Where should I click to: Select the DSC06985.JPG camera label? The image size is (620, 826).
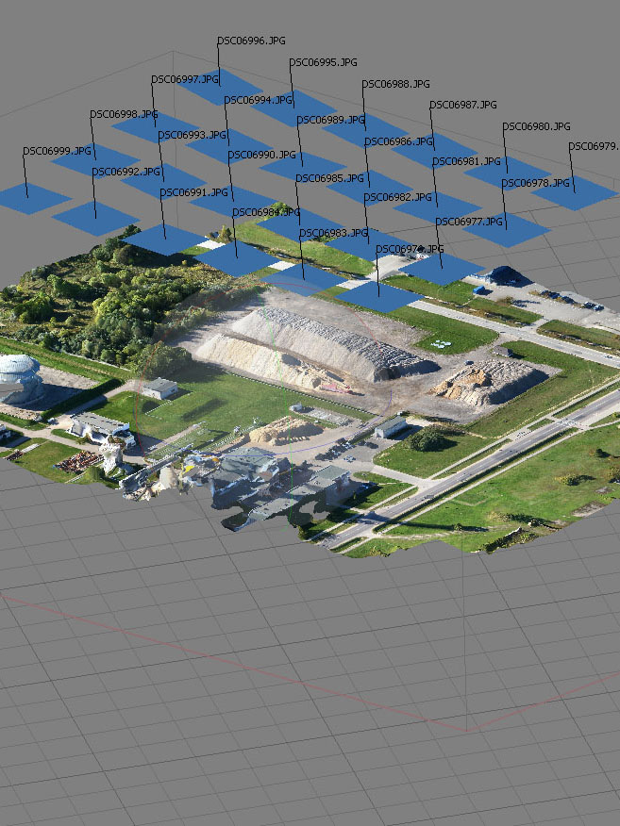[330, 178]
